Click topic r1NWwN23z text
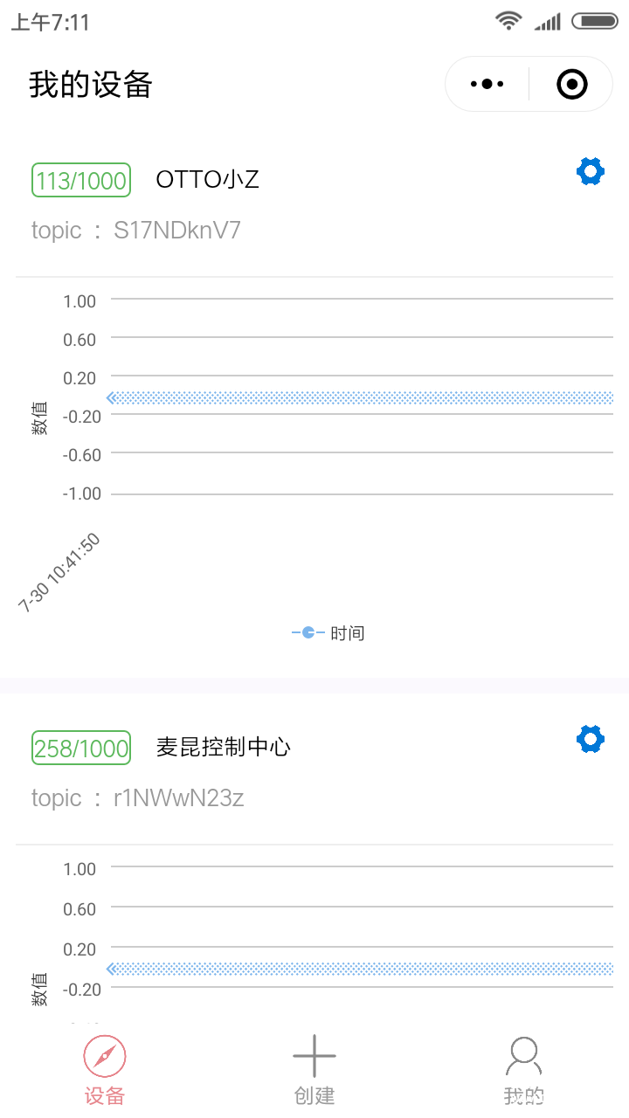 tap(138, 798)
